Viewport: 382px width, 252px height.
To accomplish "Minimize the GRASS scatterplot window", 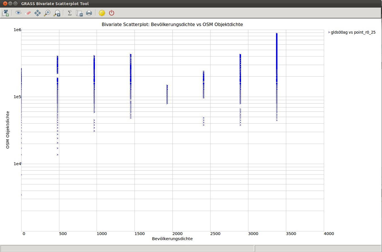I will [10, 4].
